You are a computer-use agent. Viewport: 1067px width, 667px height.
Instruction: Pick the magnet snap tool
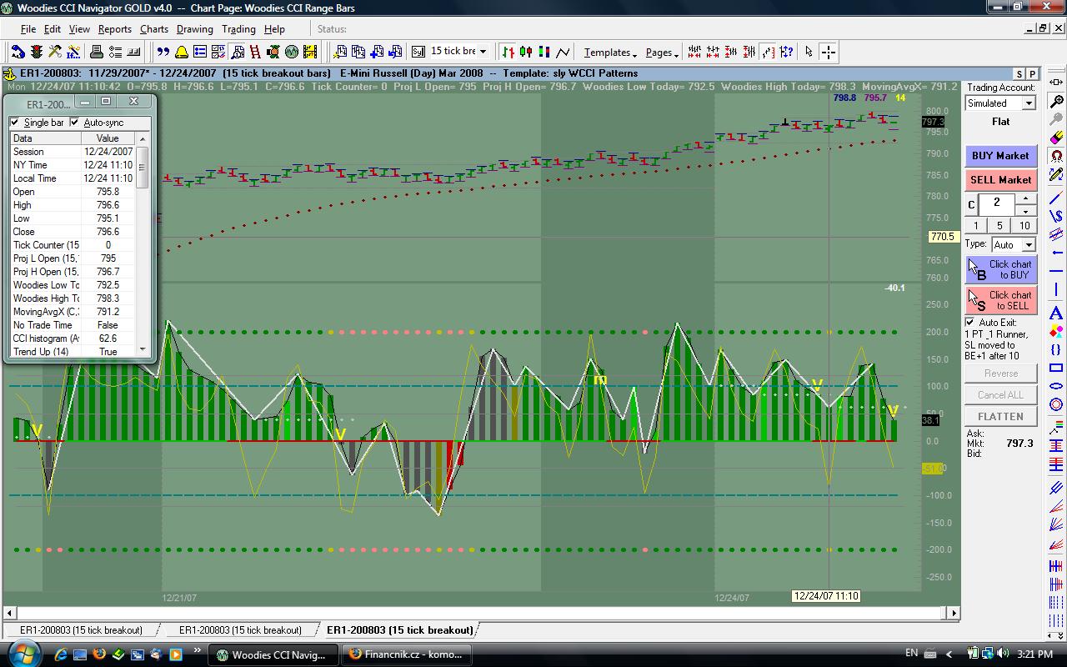(x=1056, y=156)
